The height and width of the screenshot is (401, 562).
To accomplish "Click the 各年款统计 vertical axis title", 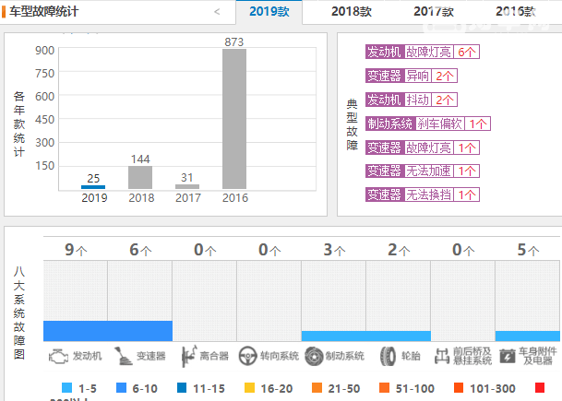I will point(19,124).
